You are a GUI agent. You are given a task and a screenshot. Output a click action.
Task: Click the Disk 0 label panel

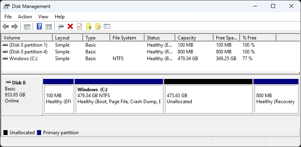pyautogui.click(x=22, y=96)
